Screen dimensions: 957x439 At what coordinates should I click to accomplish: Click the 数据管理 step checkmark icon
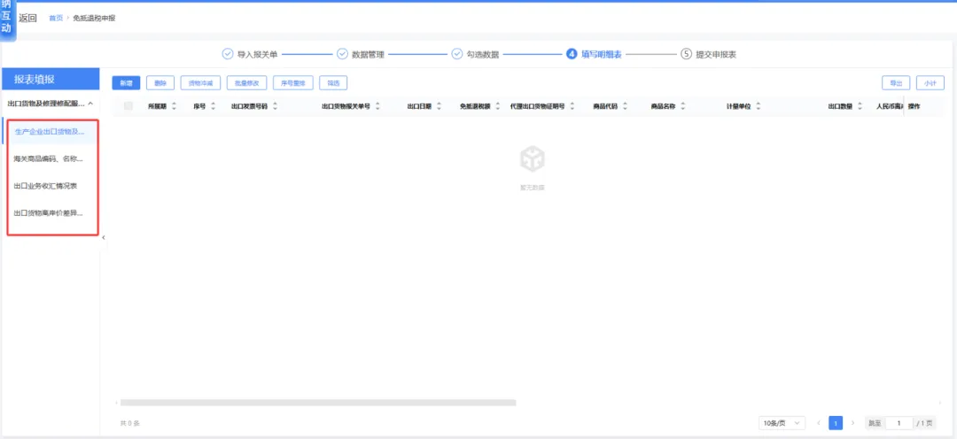(342, 54)
